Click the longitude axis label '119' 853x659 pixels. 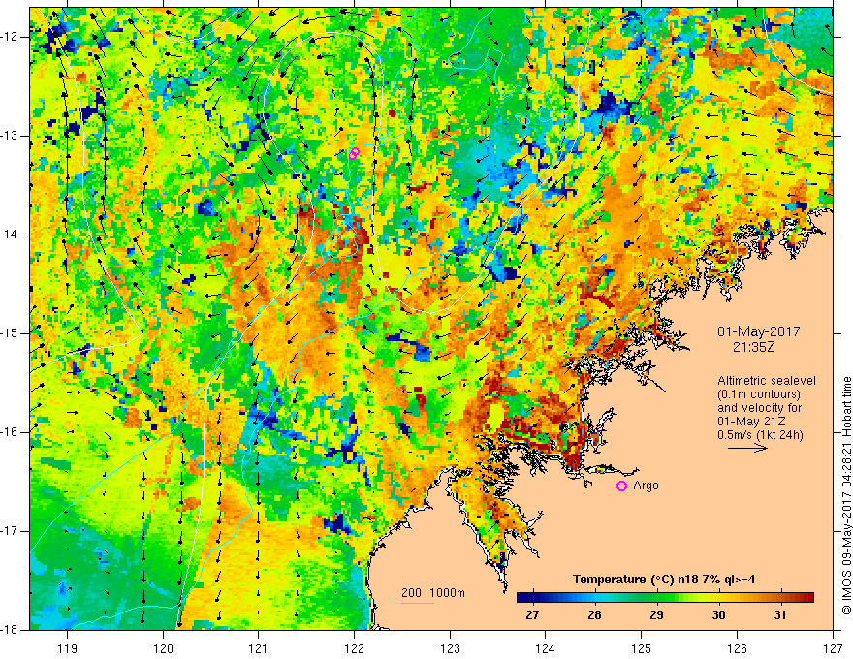pyautogui.click(x=68, y=648)
